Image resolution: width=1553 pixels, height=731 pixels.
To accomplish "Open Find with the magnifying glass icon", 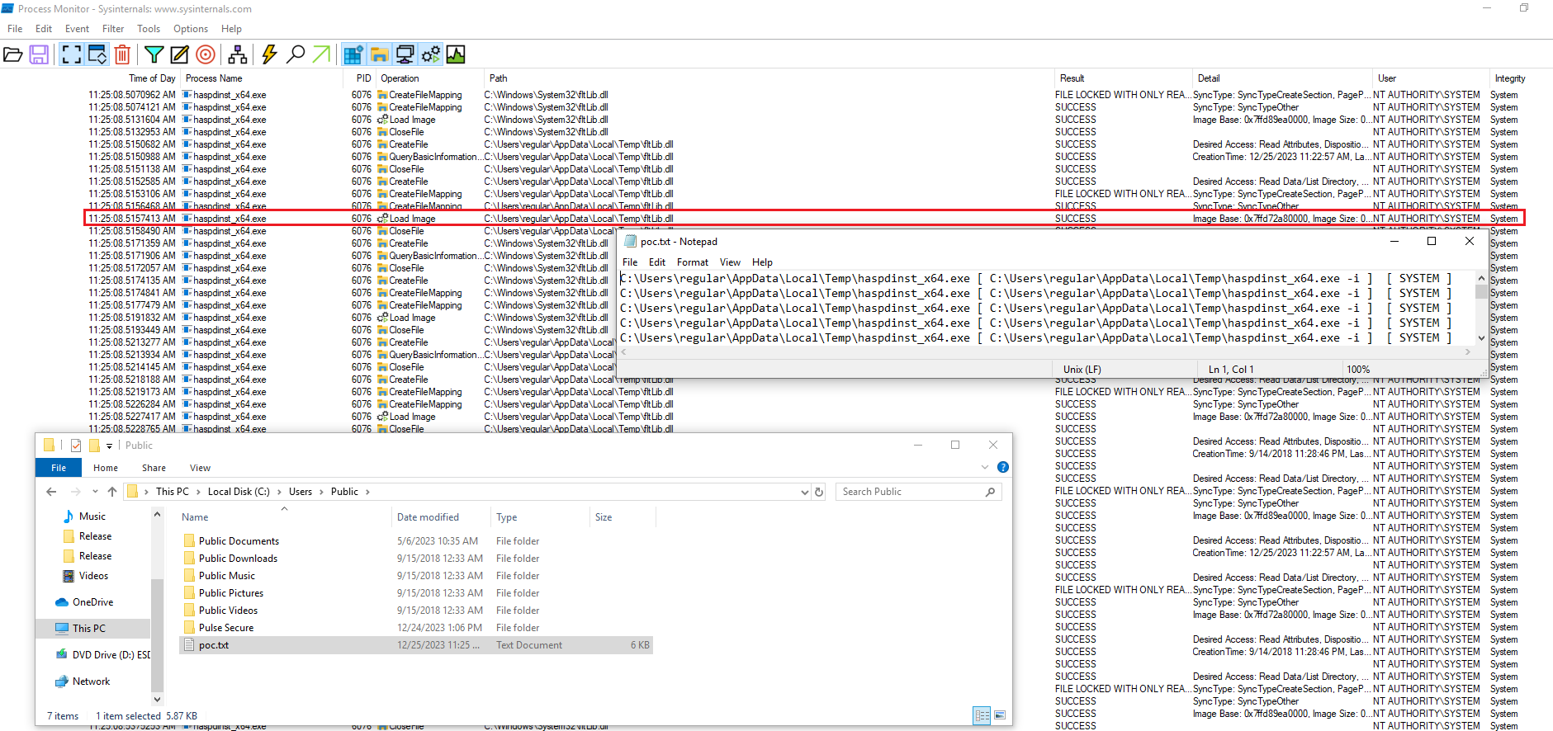I will (295, 54).
